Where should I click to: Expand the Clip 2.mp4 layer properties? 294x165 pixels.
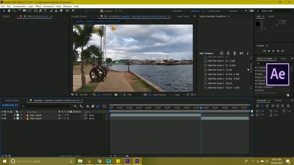point(15,118)
